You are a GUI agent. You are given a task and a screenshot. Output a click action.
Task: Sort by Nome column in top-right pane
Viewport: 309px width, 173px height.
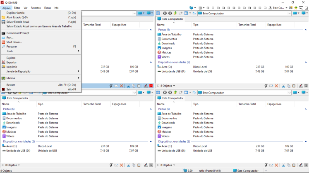coord(174,25)
